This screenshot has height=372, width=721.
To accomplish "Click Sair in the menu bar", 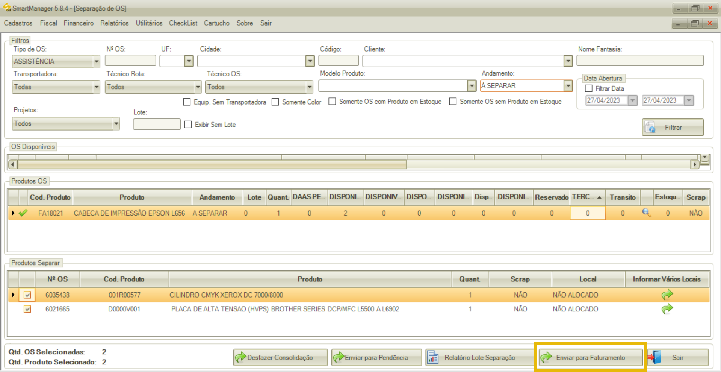I will point(266,23).
